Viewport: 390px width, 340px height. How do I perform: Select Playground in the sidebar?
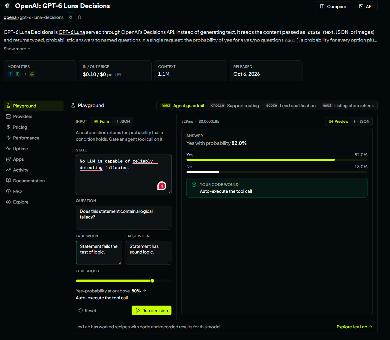34,106
